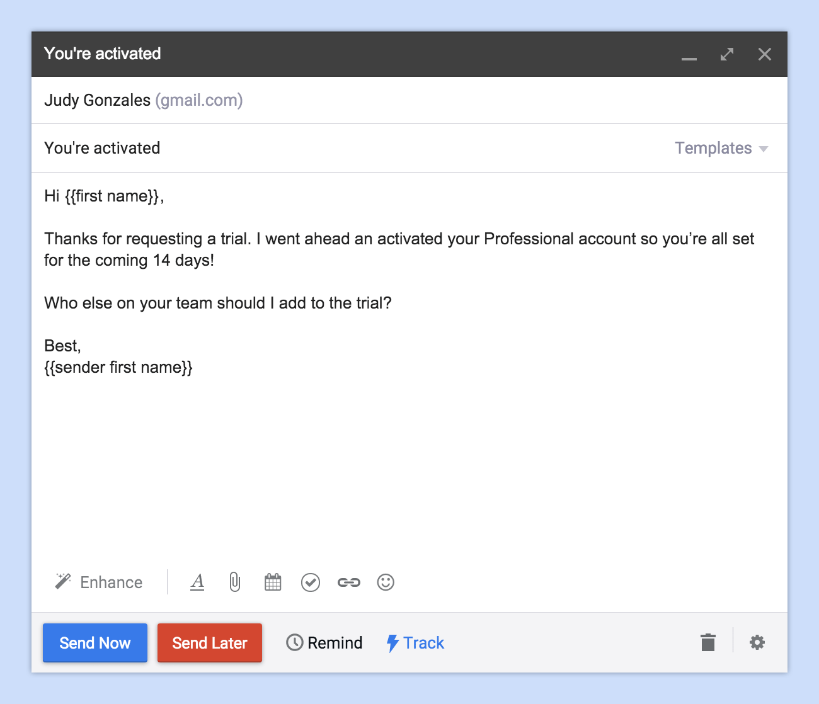Expand the compose window to full screen
The height and width of the screenshot is (704, 819).
coord(727,54)
